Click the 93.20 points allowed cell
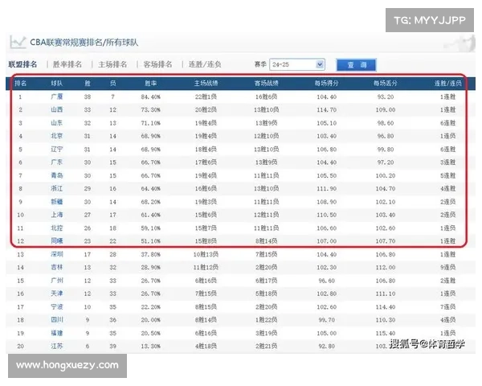The width and height of the screenshot is (482, 386). (386, 96)
